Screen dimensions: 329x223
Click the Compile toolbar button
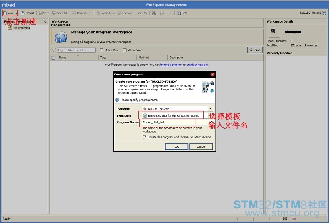tap(79, 13)
